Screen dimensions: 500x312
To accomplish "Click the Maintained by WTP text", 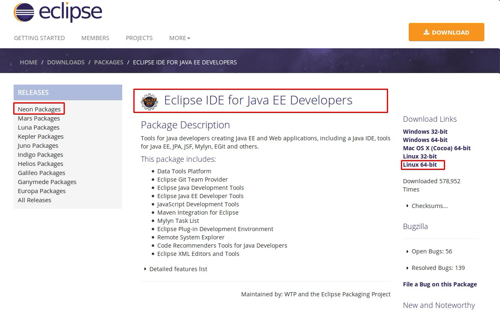I will click(316, 294).
